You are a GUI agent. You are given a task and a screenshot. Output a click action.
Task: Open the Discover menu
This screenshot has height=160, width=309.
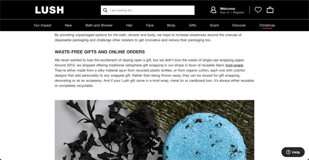(x=239, y=25)
